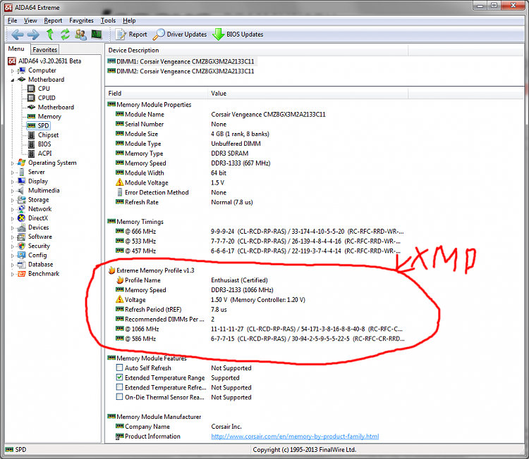This screenshot has height=459, width=529.
Task: Select the CPUID icon in the tree
Action: coord(31,98)
